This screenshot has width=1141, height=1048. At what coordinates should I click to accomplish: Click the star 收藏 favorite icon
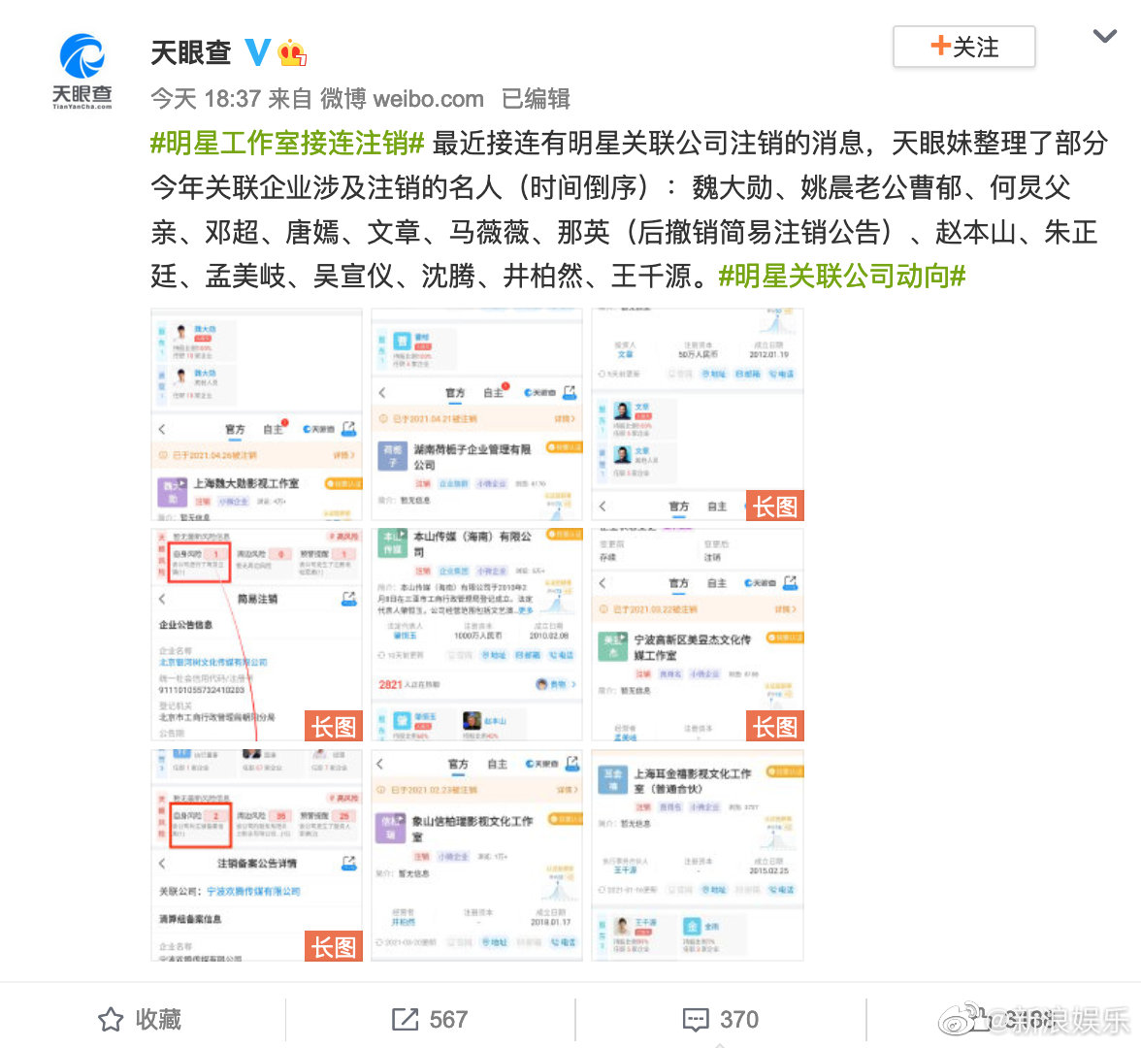pyautogui.click(x=111, y=1019)
